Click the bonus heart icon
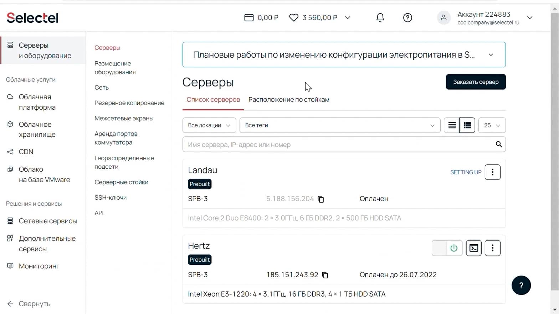The height and width of the screenshot is (314, 559). (x=294, y=18)
